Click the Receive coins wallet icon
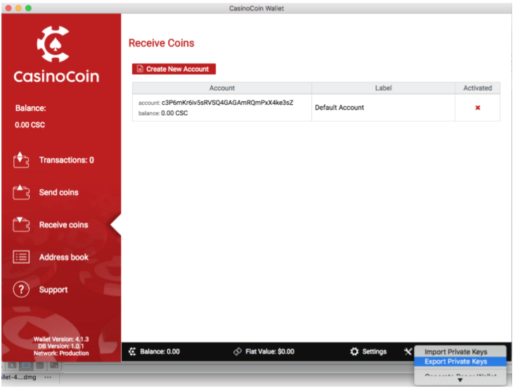This screenshot has width=515, height=389. [x=21, y=224]
